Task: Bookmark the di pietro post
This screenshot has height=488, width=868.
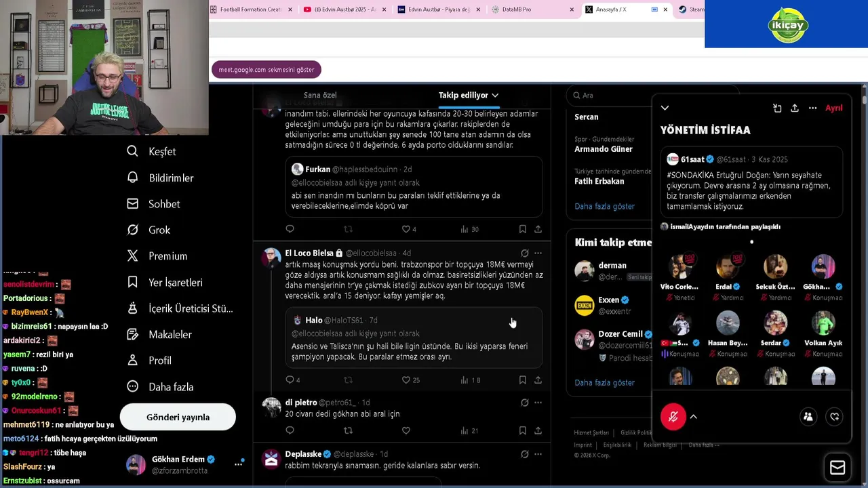Action: (x=522, y=430)
